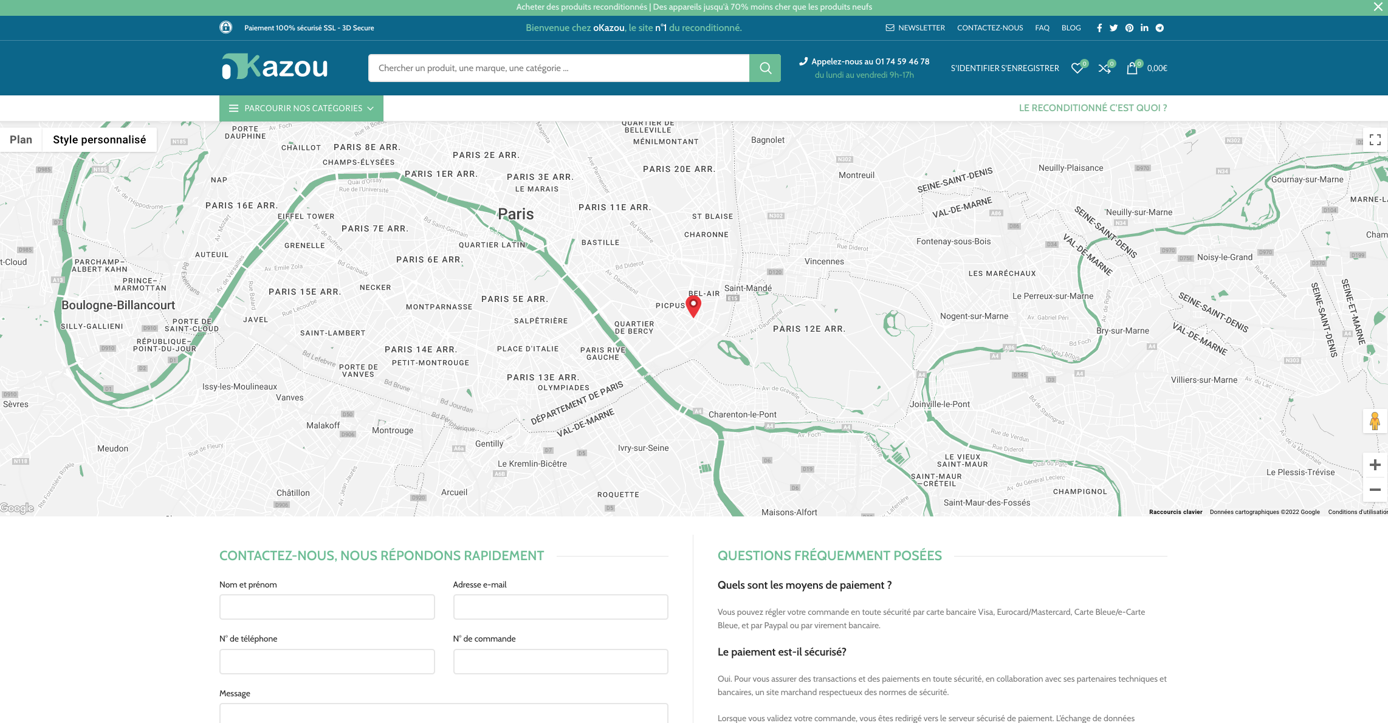The height and width of the screenshot is (723, 1388).
Task: Click the Adresse e-mail field
Action: pos(560,607)
